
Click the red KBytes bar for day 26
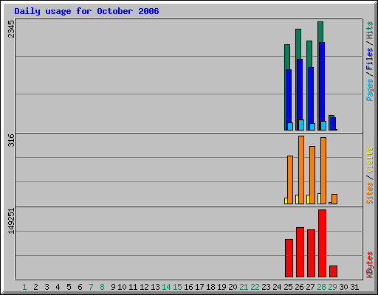300,252
